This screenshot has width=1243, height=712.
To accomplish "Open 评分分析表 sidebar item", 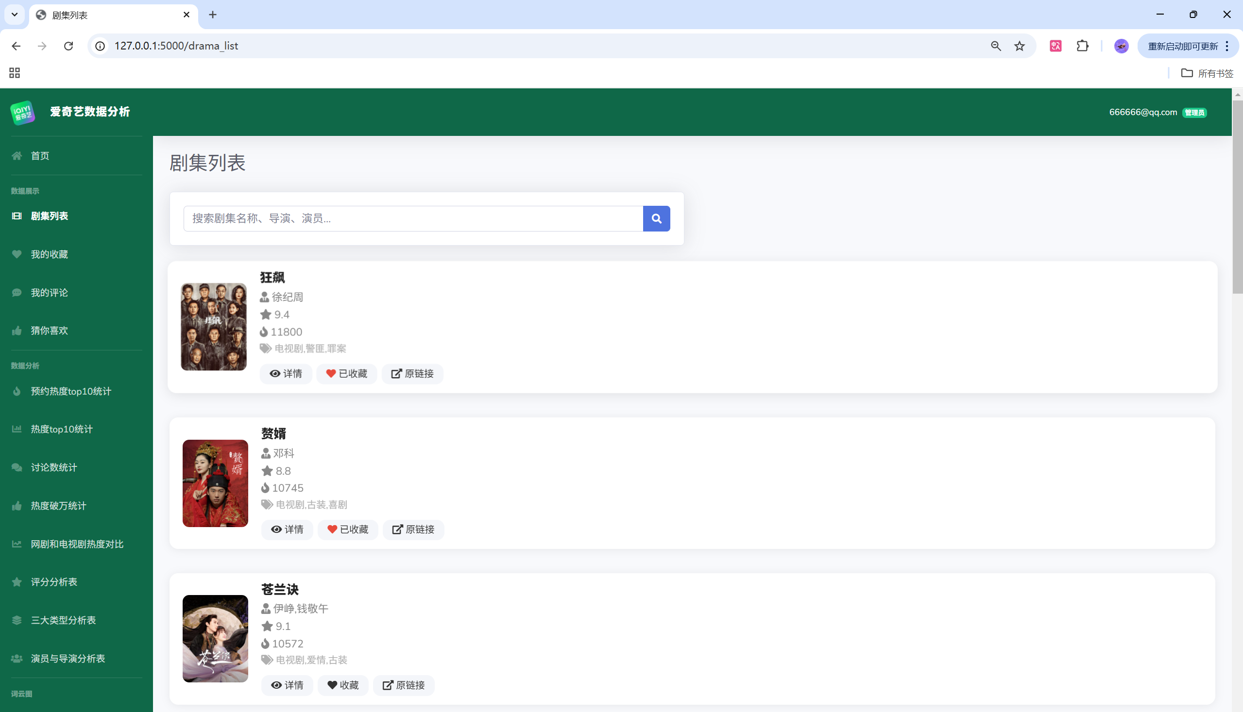I will pyautogui.click(x=54, y=582).
